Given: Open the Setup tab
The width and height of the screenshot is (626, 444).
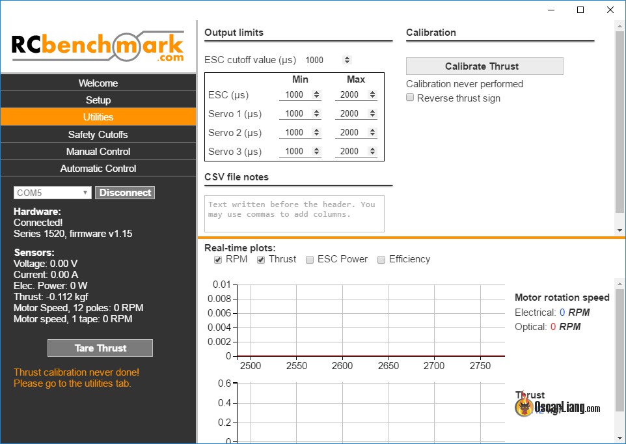Looking at the screenshot, I should (x=98, y=100).
